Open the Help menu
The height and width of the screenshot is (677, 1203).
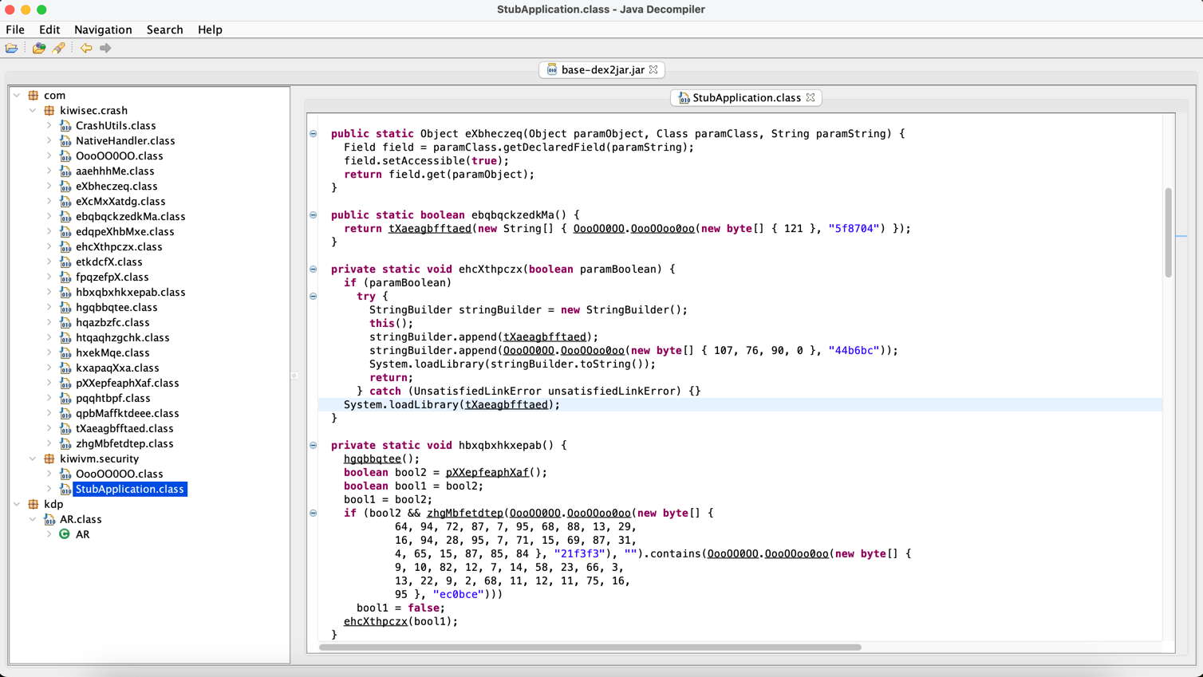point(210,30)
